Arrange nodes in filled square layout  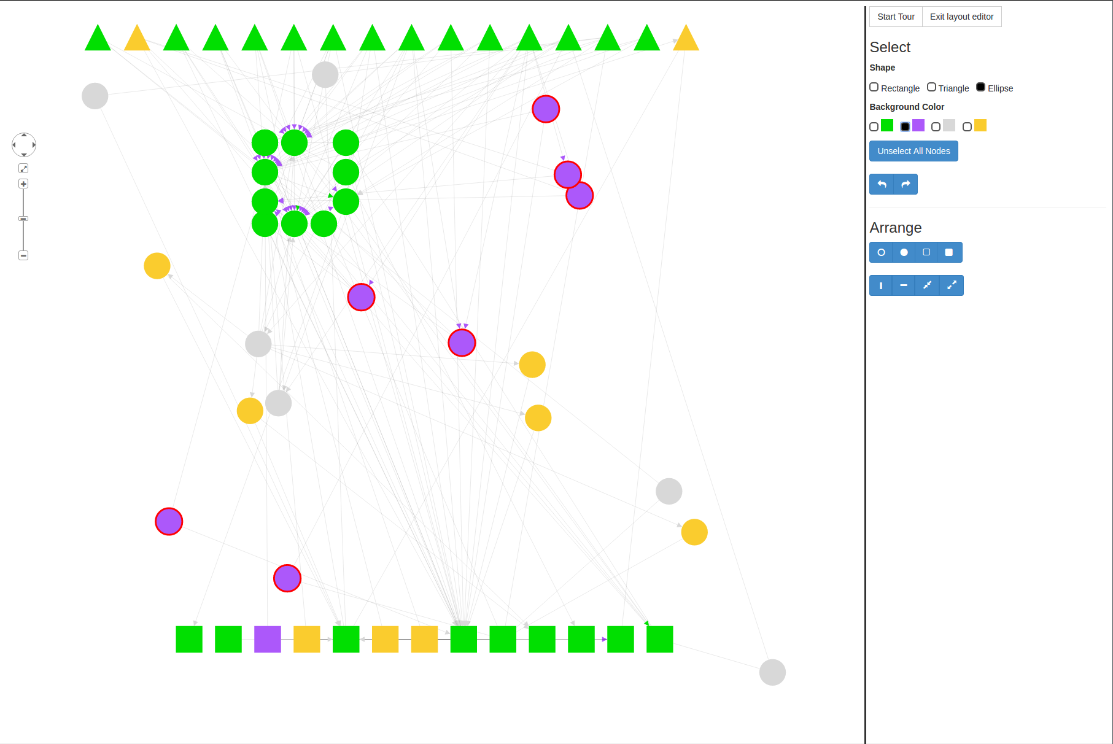click(x=949, y=252)
